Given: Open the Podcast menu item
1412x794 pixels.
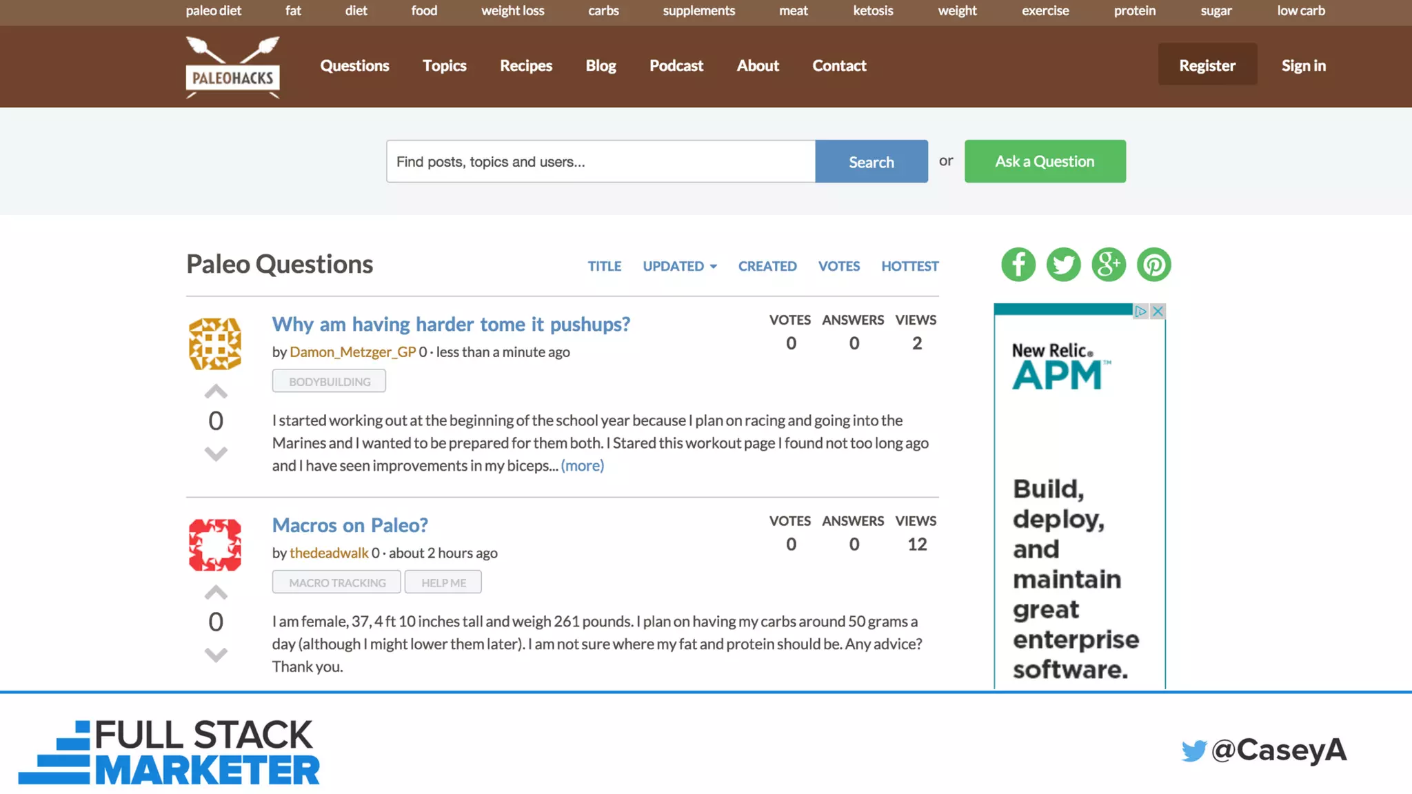Looking at the screenshot, I should point(676,65).
